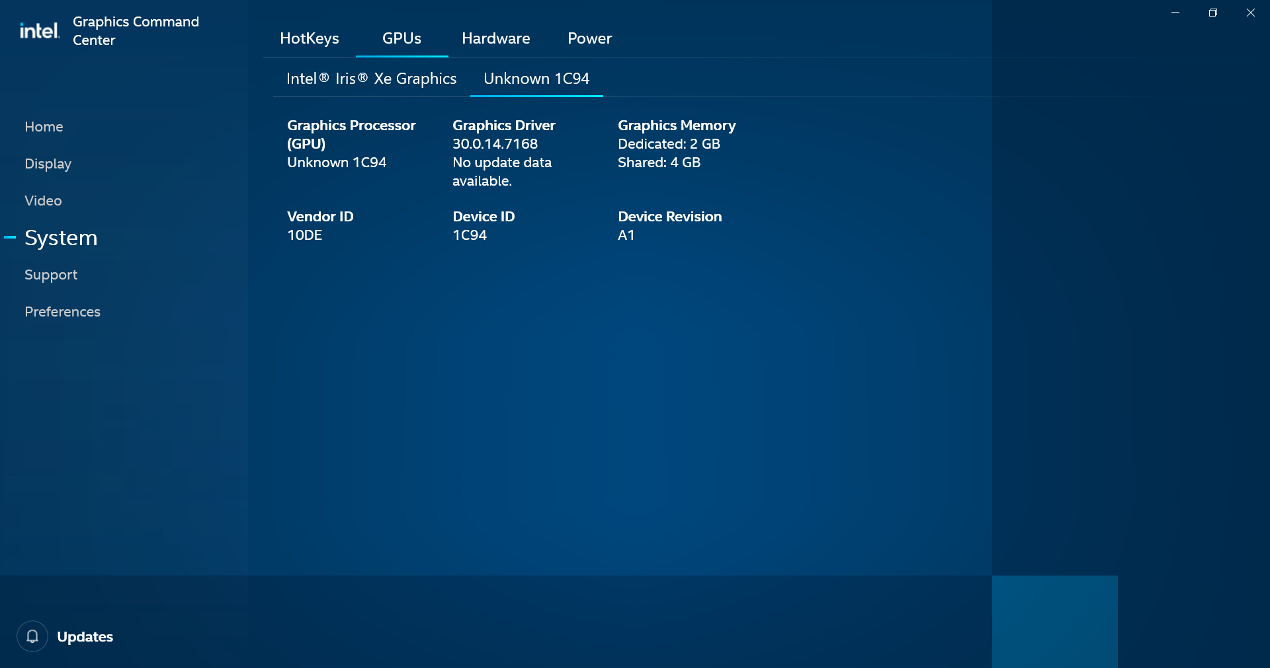1270x668 pixels.
Task: Select the Intel Iris Xe Graphics GPU tab
Action: [x=371, y=78]
